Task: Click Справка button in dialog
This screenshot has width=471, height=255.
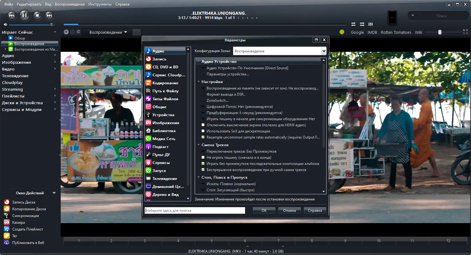Action: (x=315, y=211)
